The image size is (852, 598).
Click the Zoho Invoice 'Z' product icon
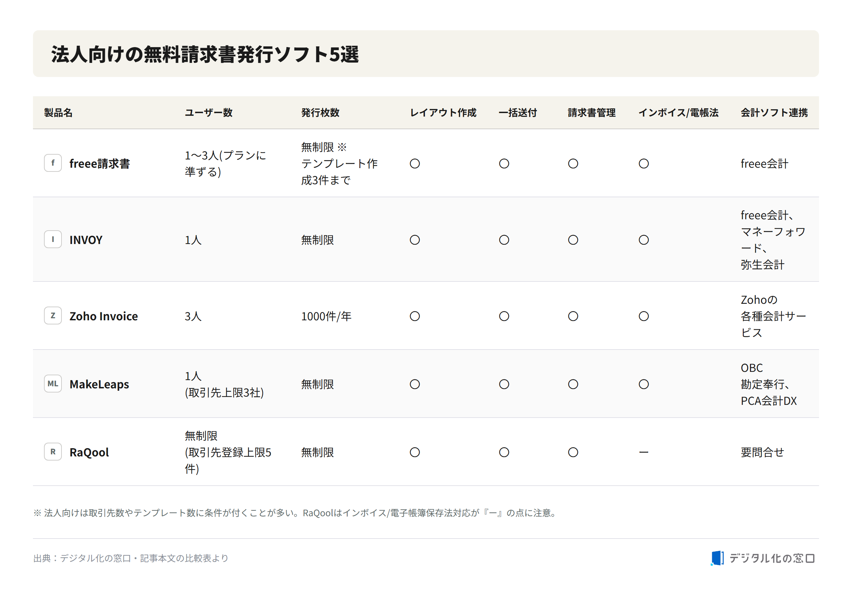coord(53,315)
